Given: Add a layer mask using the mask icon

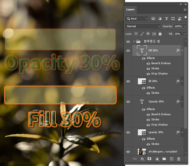Looking at the screenshot, I should [x=149, y=159].
